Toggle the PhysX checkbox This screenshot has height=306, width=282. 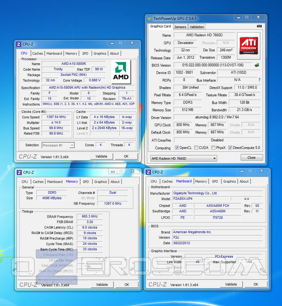coord(213,148)
